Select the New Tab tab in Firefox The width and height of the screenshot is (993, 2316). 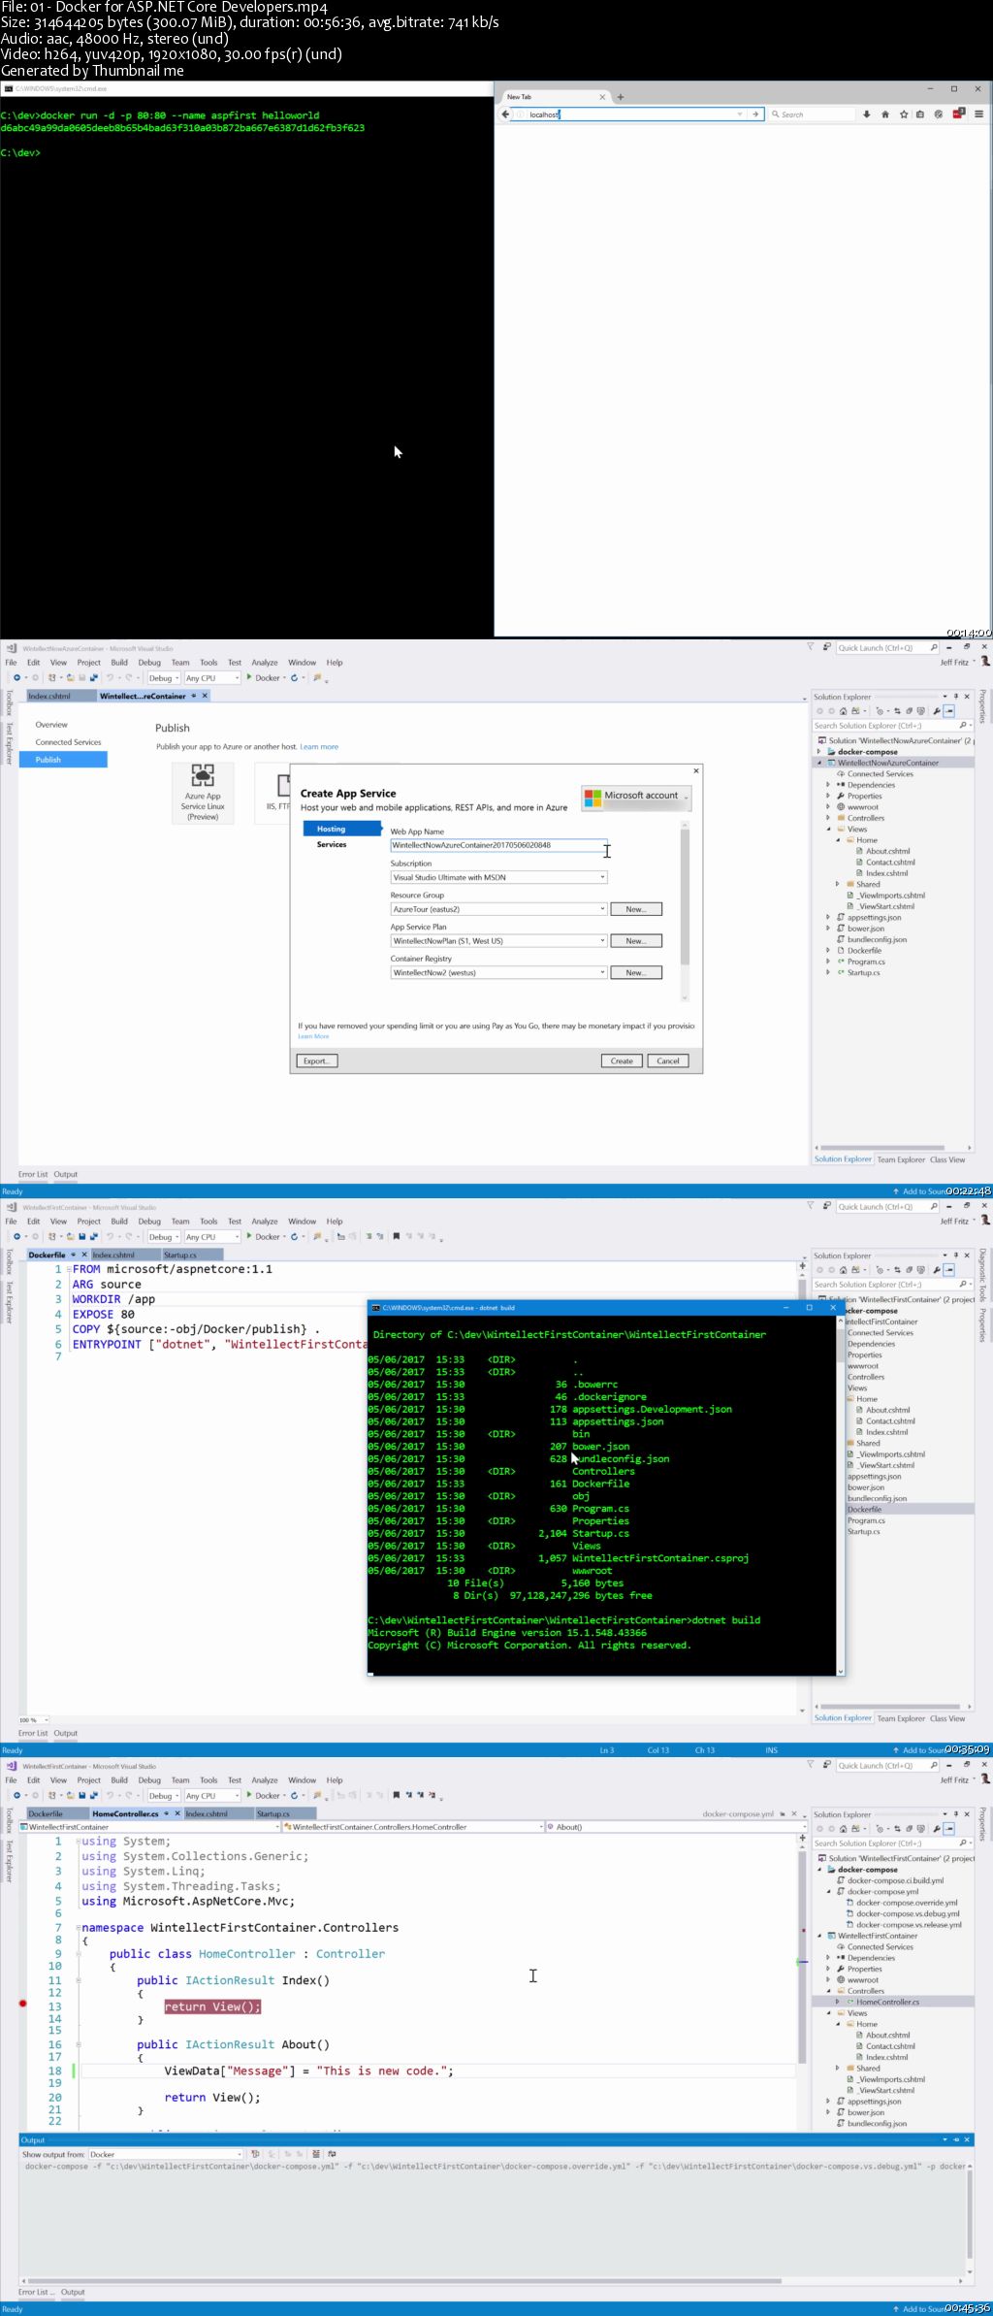tap(555, 97)
